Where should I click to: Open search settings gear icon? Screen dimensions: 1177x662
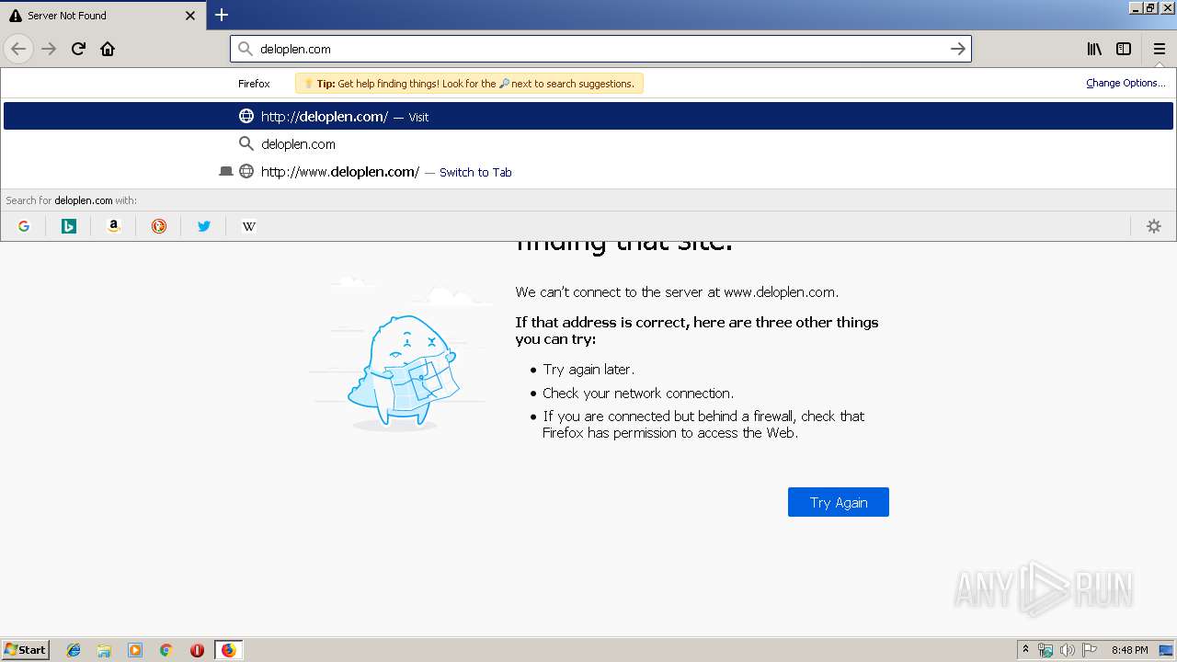pyautogui.click(x=1154, y=226)
